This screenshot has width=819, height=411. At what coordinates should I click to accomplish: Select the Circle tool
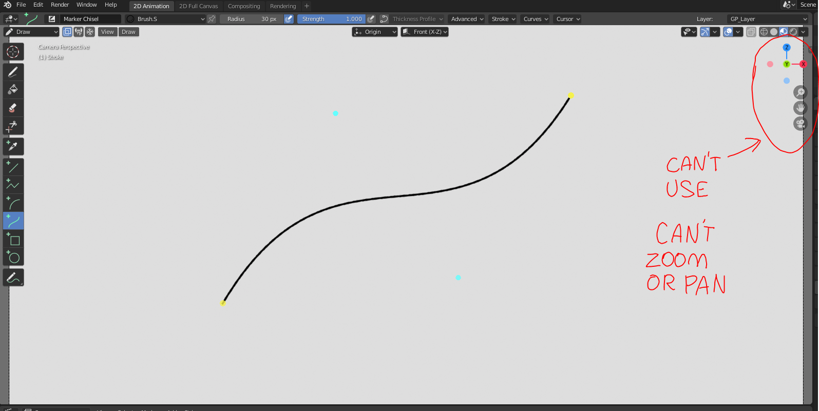pyautogui.click(x=13, y=257)
